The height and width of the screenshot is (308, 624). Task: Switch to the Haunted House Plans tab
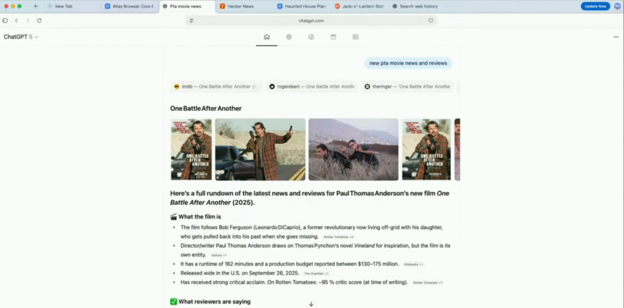pyautogui.click(x=302, y=6)
